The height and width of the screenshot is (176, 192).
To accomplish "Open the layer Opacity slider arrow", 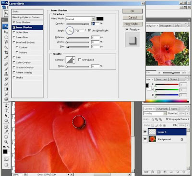I will coord(187,113).
